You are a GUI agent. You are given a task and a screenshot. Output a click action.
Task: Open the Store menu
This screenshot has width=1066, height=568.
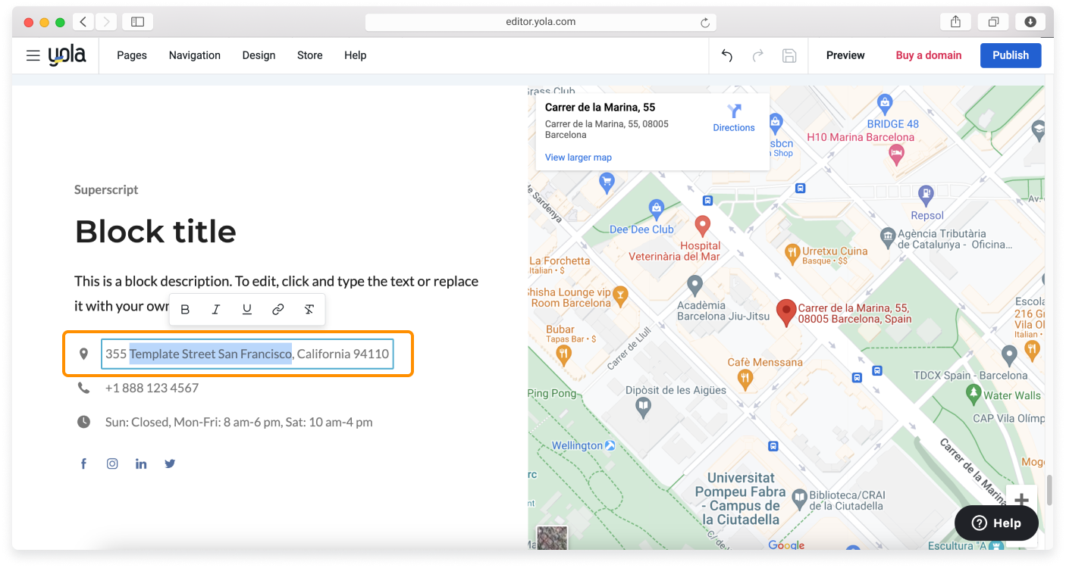310,55
